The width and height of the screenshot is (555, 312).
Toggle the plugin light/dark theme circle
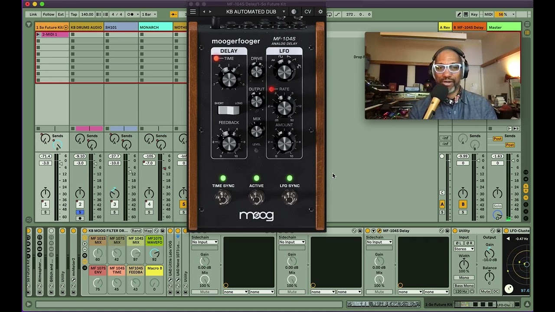click(294, 12)
